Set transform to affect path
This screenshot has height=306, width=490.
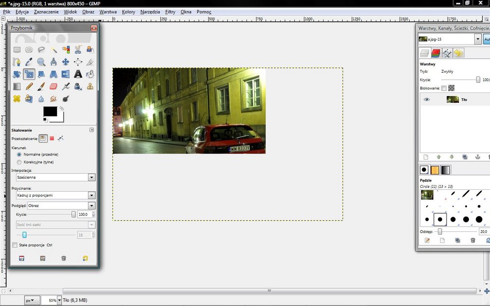pyautogui.click(x=61, y=138)
